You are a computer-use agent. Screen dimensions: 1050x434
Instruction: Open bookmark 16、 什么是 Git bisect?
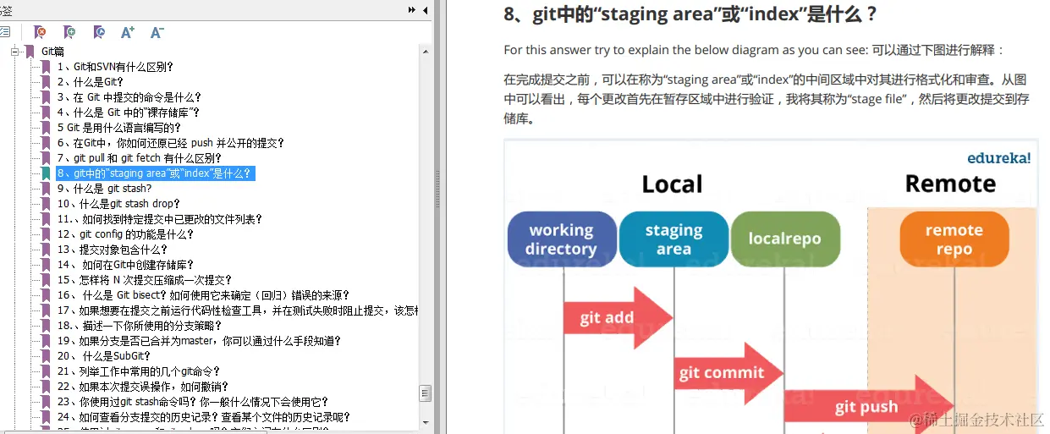coord(203,295)
